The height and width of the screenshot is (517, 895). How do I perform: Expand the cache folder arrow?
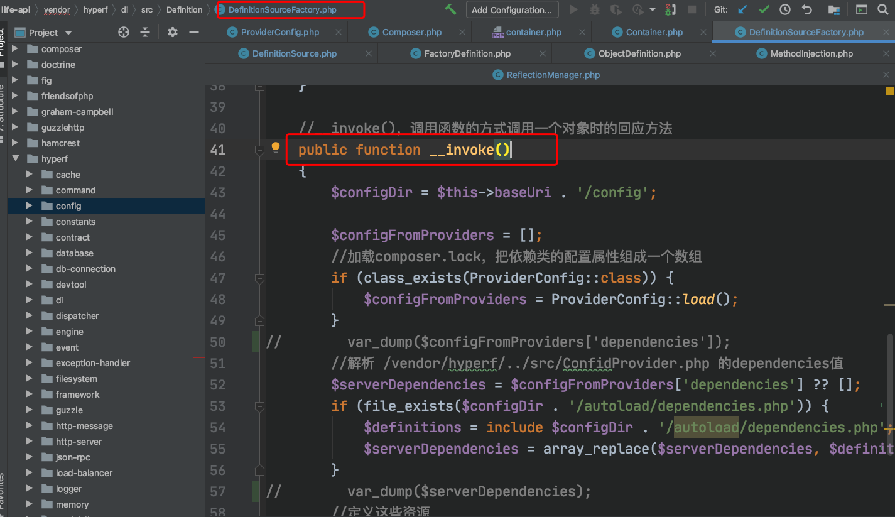(x=30, y=175)
